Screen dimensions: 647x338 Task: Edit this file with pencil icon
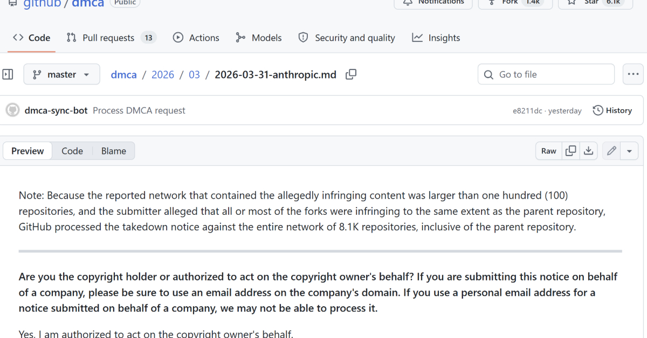tap(611, 151)
